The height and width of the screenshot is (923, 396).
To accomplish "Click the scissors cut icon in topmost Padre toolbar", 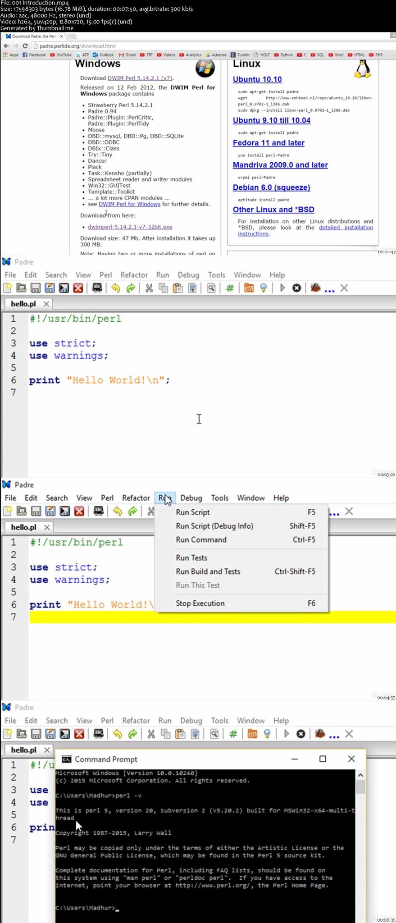I will tap(149, 288).
